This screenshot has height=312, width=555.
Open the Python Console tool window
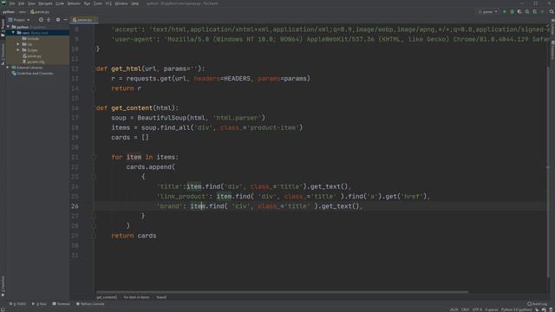[90, 304]
